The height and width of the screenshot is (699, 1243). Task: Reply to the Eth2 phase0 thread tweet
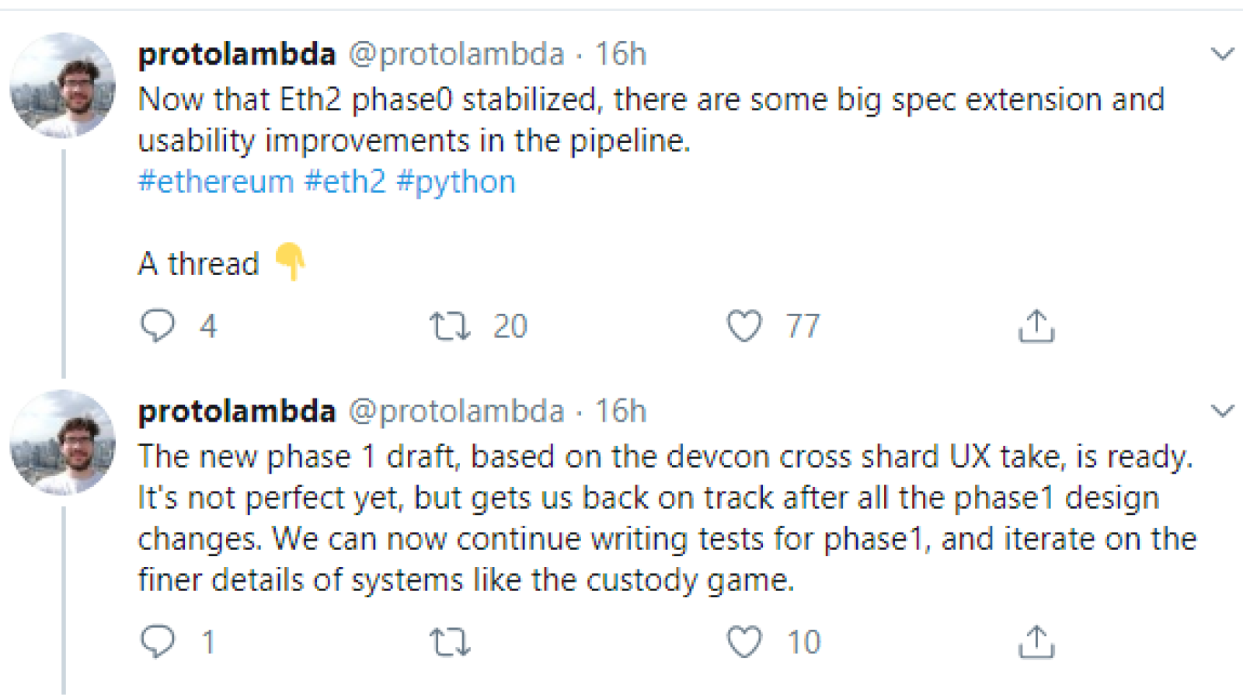[158, 325]
